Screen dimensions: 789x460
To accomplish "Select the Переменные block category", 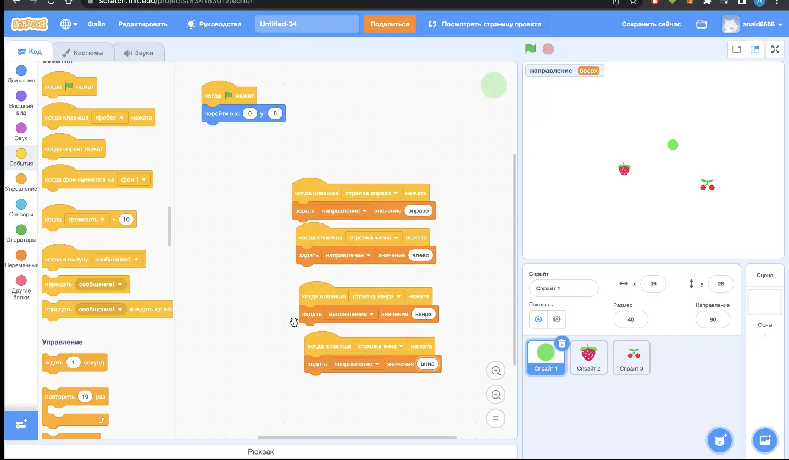I will [21, 259].
